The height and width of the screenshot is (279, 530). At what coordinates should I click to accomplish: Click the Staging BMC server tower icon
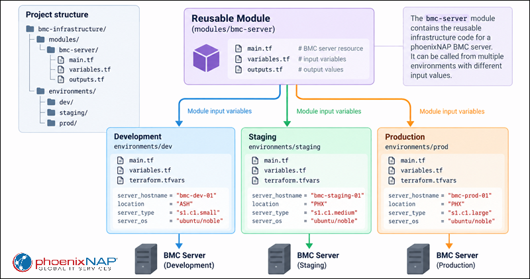coord(279,259)
